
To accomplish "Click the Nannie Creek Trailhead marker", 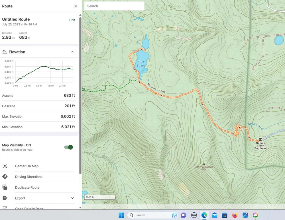I will point(260,139).
